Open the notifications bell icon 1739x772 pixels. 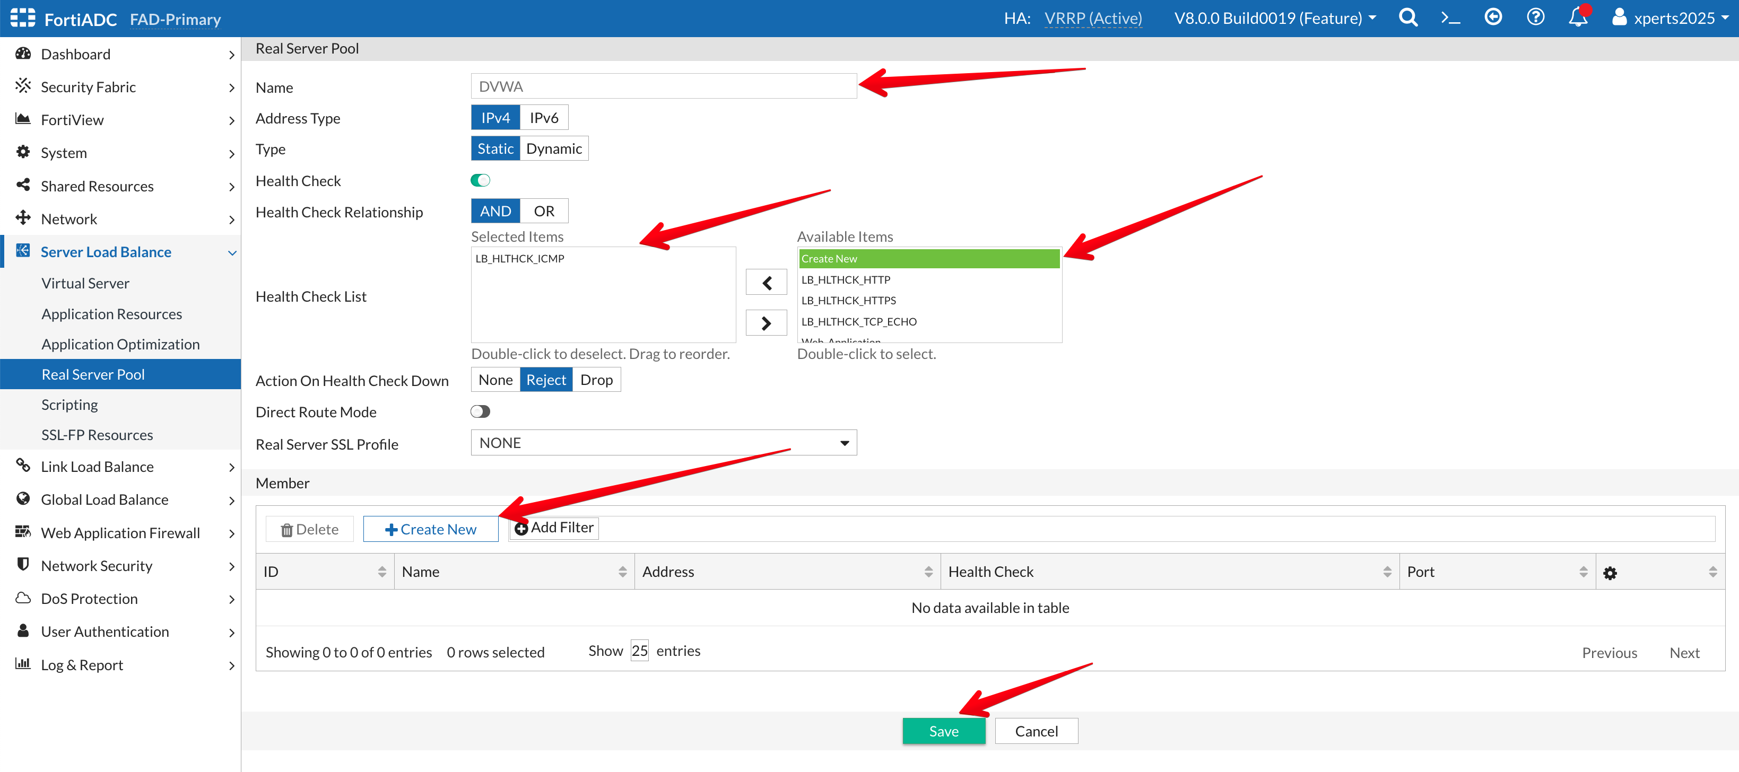coord(1578,17)
